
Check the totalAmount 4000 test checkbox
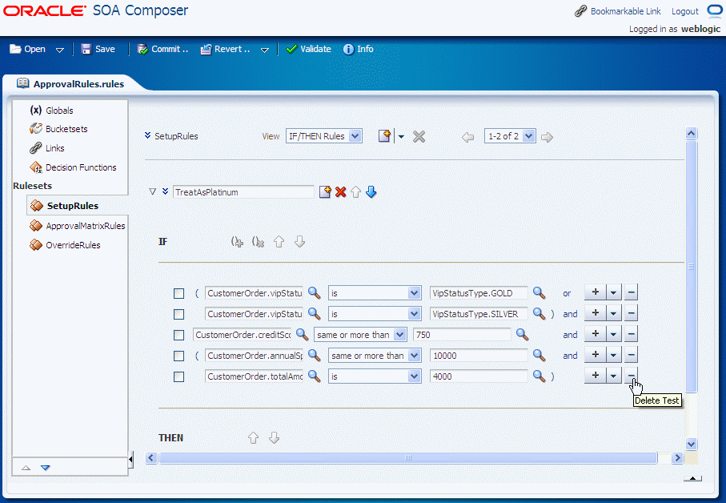pos(178,376)
